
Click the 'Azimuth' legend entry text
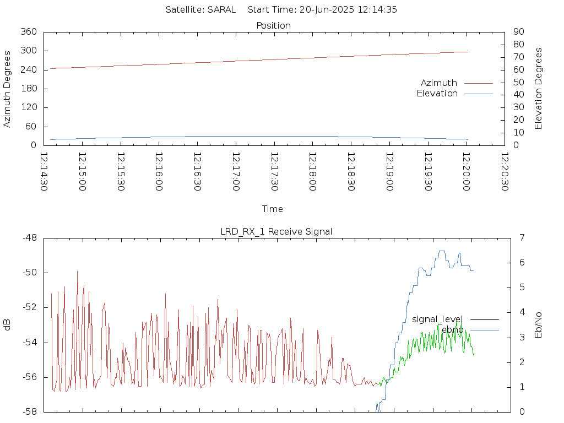pyautogui.click(x=439, y=83)
